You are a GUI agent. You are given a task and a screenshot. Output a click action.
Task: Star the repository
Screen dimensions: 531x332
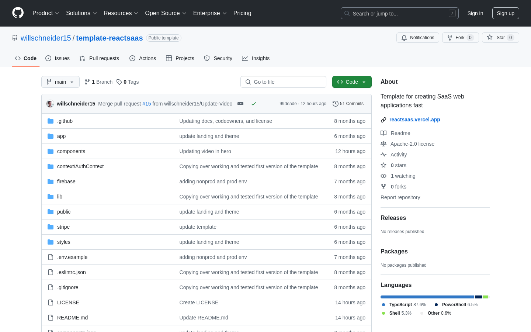coord(500,38)
